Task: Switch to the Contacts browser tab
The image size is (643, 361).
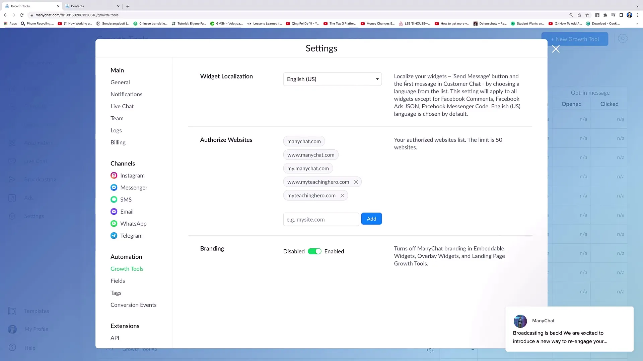Action: point(92,6)
